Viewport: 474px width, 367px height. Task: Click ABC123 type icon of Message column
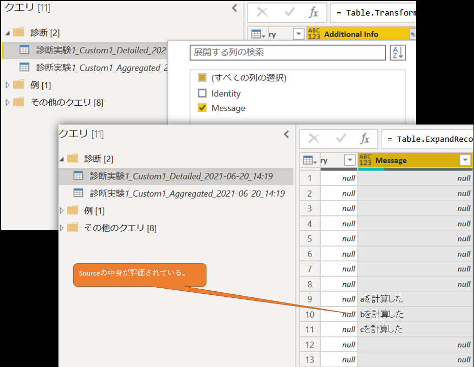coord(365,160)
